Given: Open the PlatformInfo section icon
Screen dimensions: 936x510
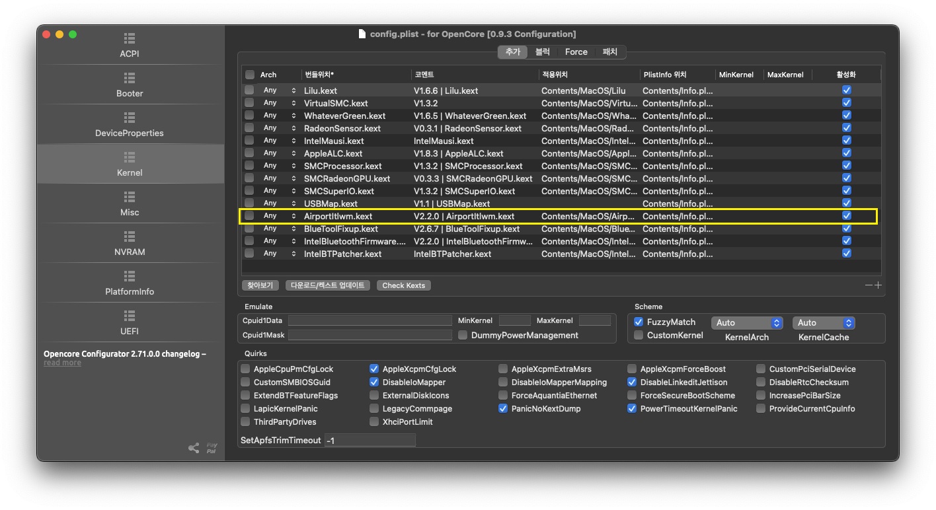Looking at the screenshot, I should pos(130,276).
